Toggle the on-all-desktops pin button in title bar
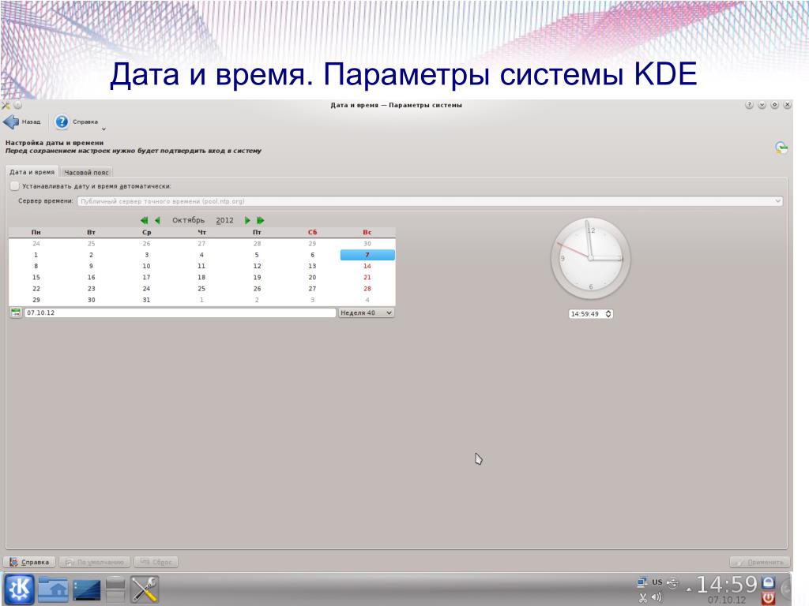The height and width of the screenshot is (606, 809). [18, 105]
